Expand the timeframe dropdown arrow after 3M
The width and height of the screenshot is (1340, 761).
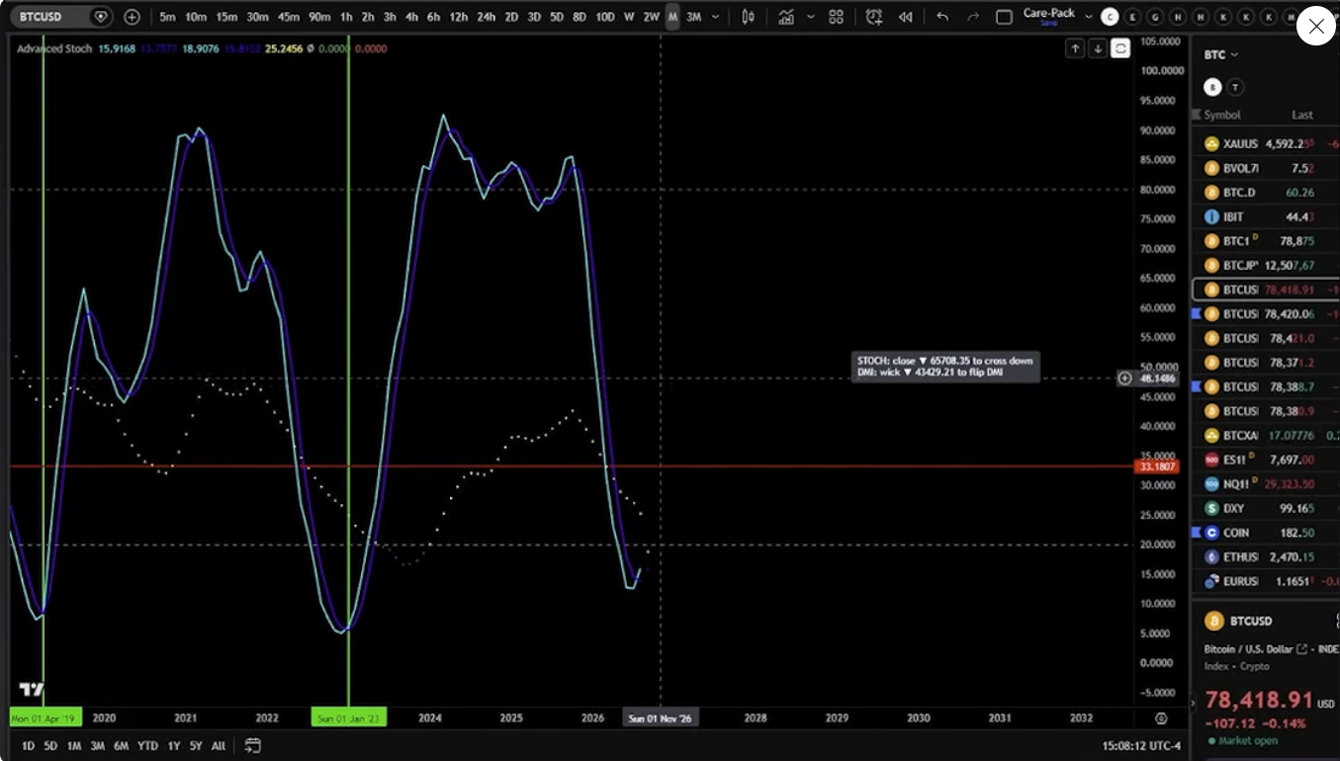(715, 17)
